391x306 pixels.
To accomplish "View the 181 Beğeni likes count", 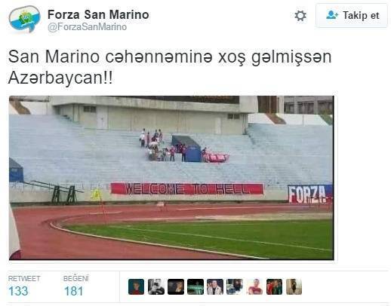I will coord(73,291).
